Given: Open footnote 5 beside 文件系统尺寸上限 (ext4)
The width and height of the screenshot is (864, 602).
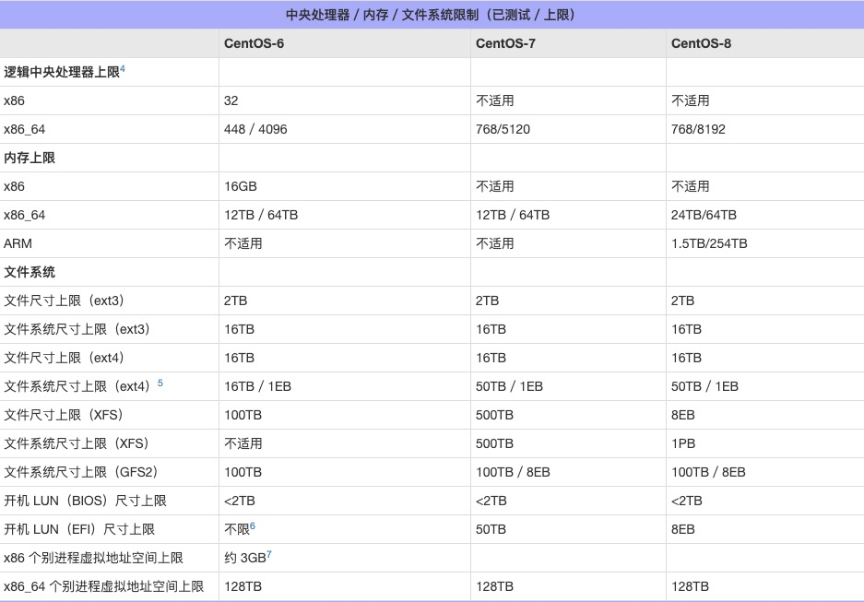Looking at the screenshot, I should pyautogui.click(x=160, y=382).
